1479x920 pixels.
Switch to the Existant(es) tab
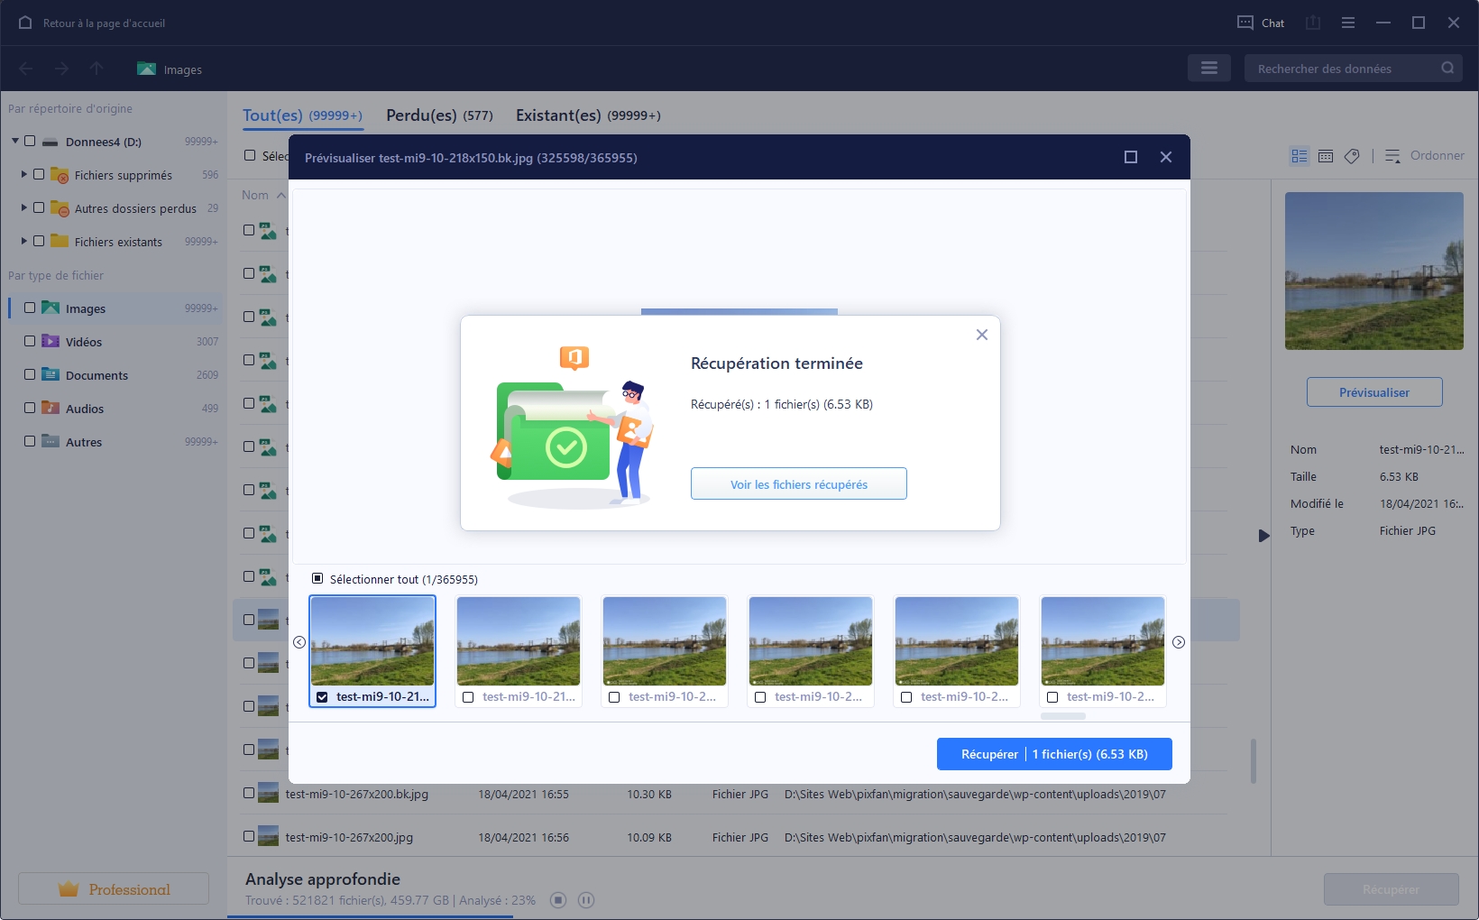pyautogui.click(x=587, y=115)
